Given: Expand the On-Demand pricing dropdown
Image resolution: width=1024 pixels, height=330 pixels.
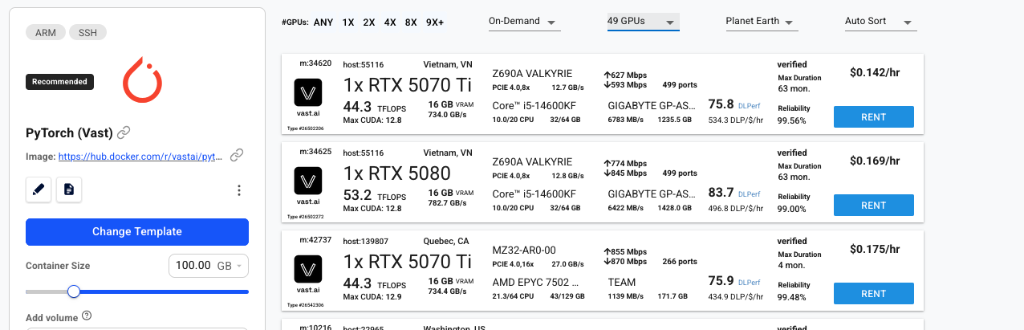Looking at the screenshot, I should (524, 22).
